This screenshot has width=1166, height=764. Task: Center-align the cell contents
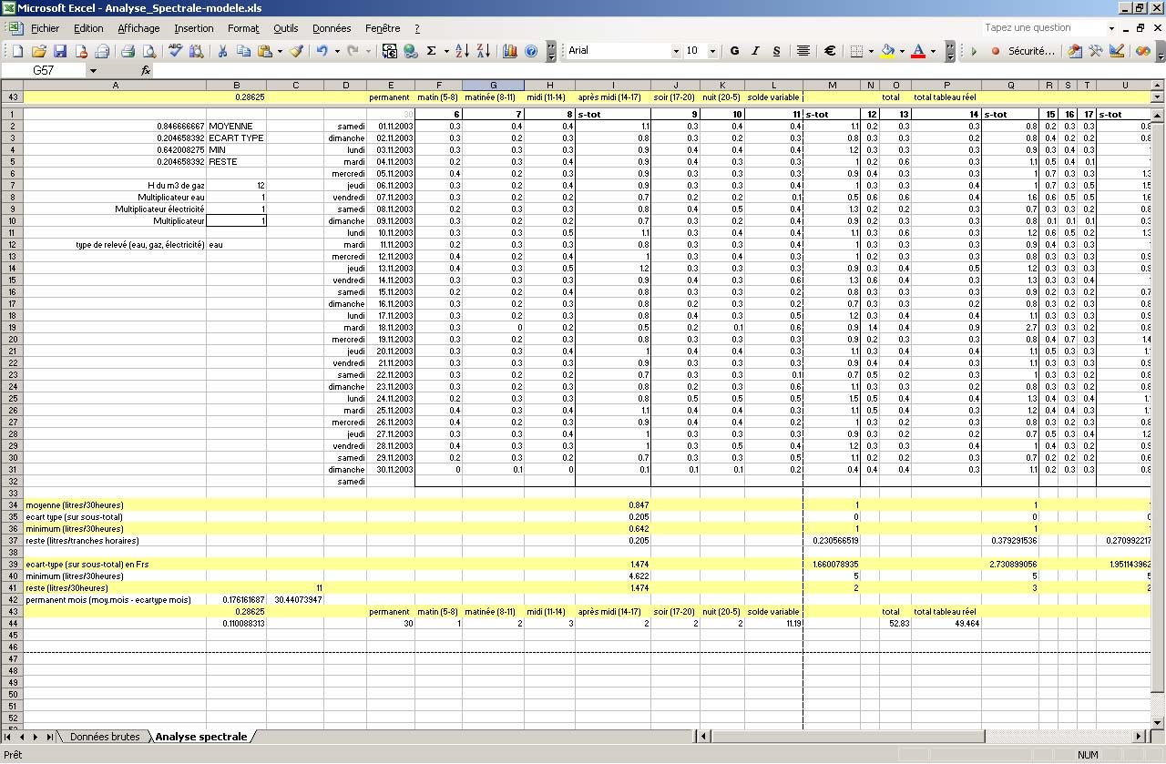click(803, 52)
